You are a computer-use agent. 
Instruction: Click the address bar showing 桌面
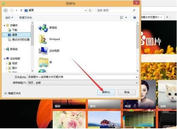(x=55, y=11)
